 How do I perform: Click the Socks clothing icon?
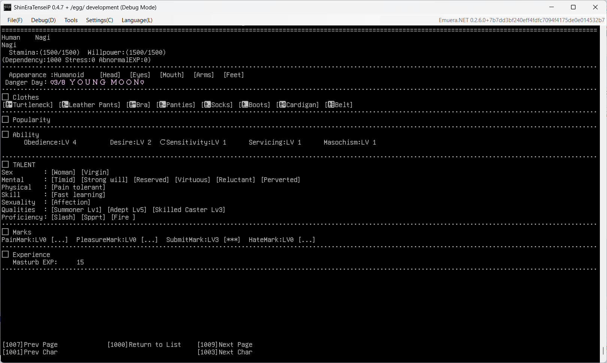pos(208,105)
